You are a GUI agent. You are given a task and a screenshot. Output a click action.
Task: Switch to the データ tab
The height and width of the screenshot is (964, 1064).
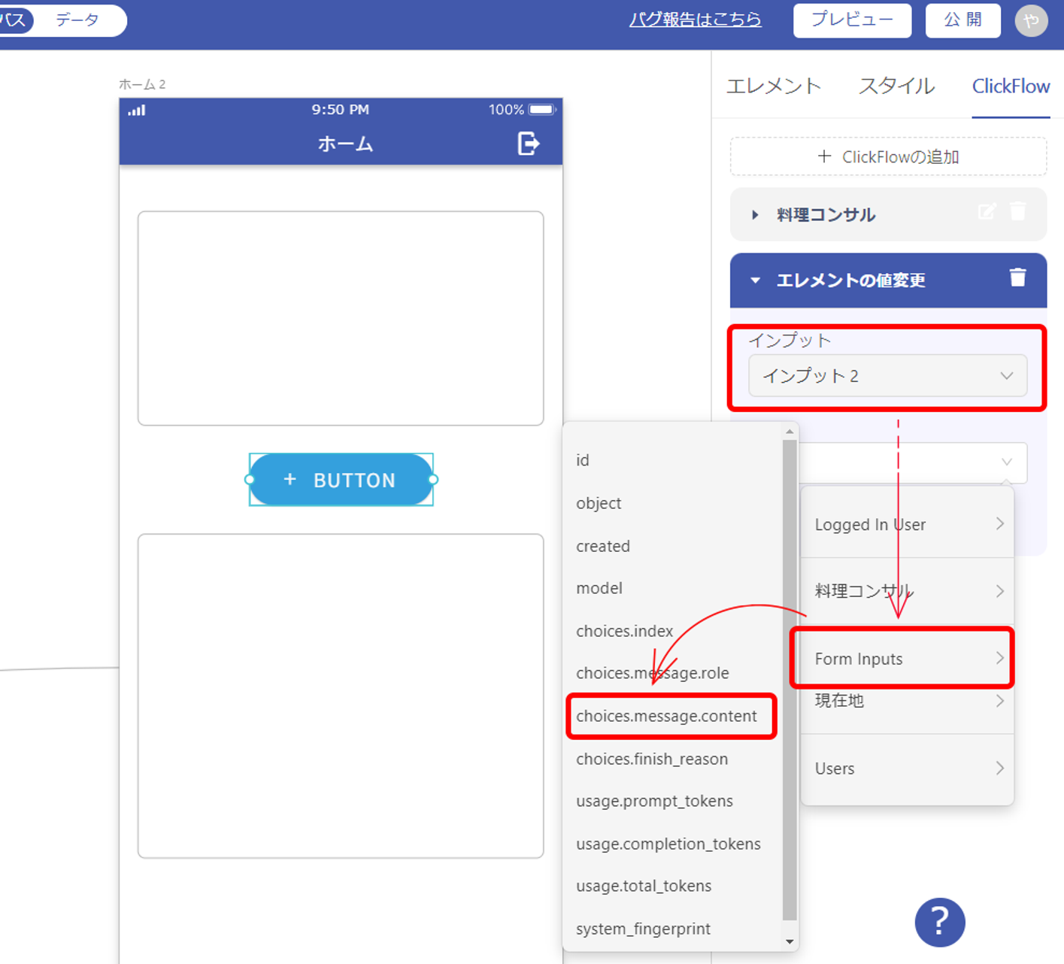coord(77,20)
